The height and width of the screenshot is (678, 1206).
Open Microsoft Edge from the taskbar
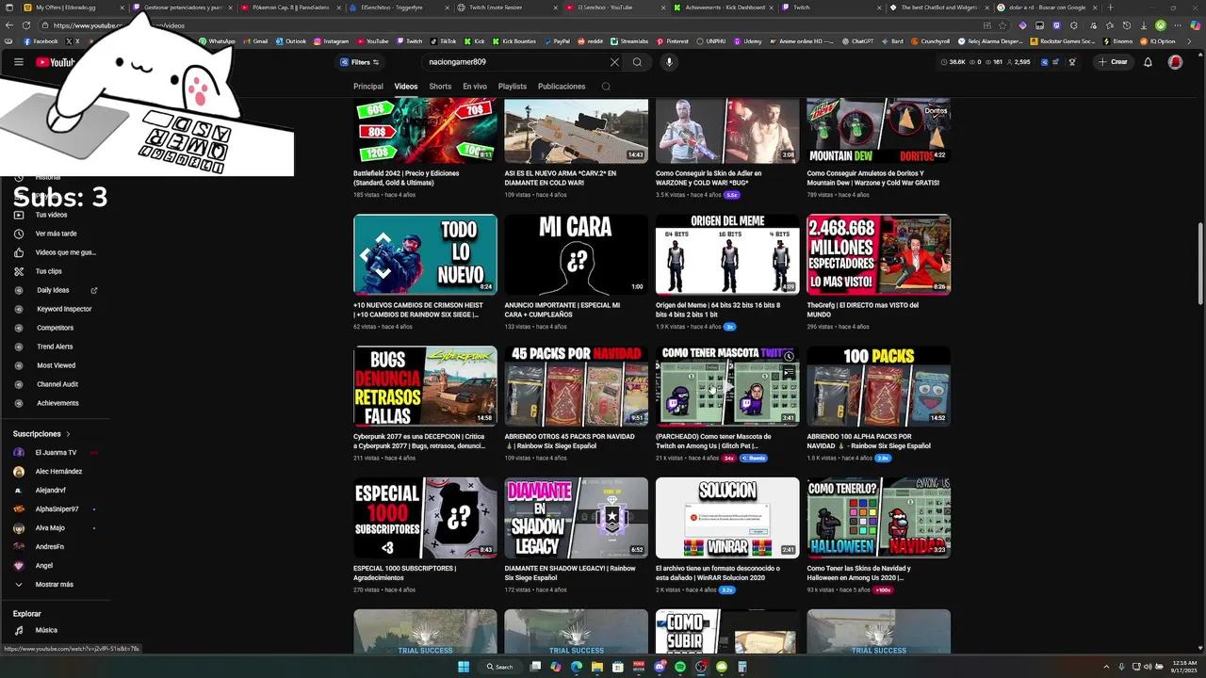tap(577, 667)
